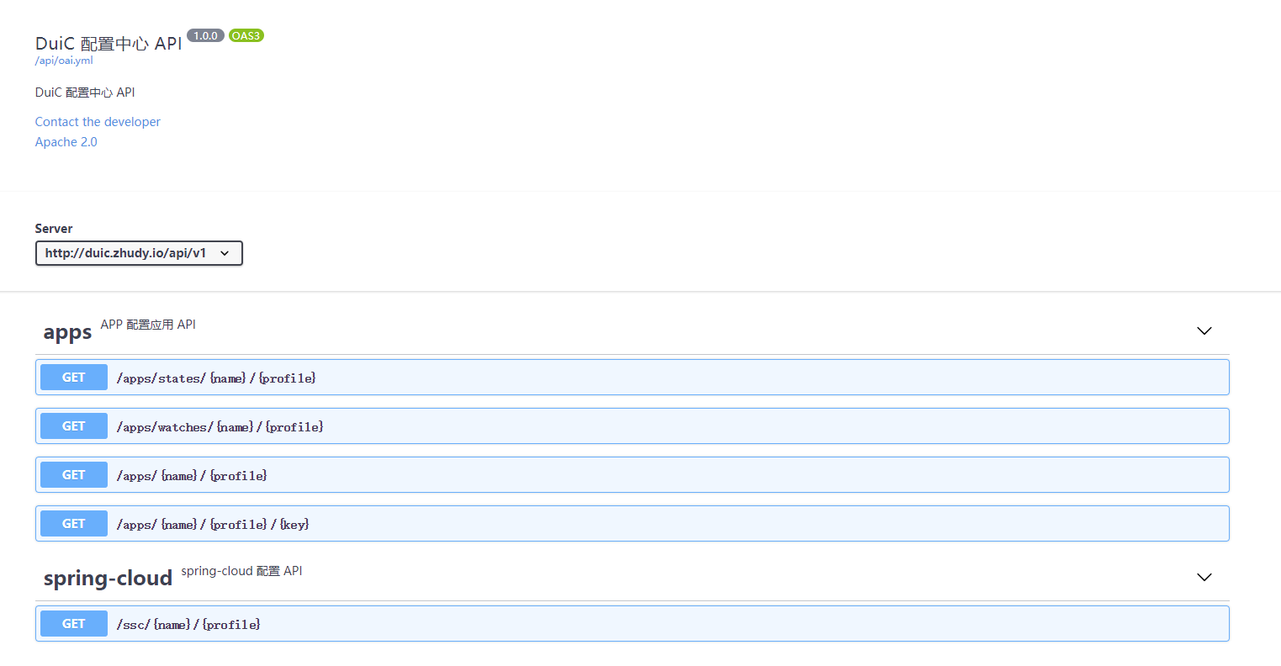This screenshot has height=666, width=1281.
Task: Click the 1.0.0 version badge
Action: tap(205, 35)
